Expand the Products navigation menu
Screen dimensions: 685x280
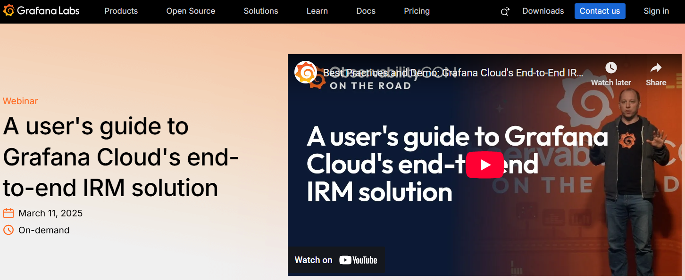121,11
